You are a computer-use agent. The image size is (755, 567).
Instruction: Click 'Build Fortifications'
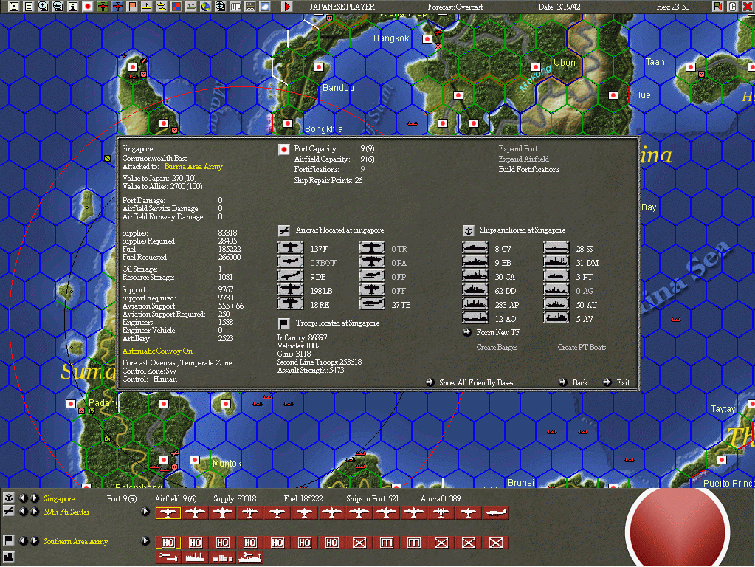click(x=528, y=170)
